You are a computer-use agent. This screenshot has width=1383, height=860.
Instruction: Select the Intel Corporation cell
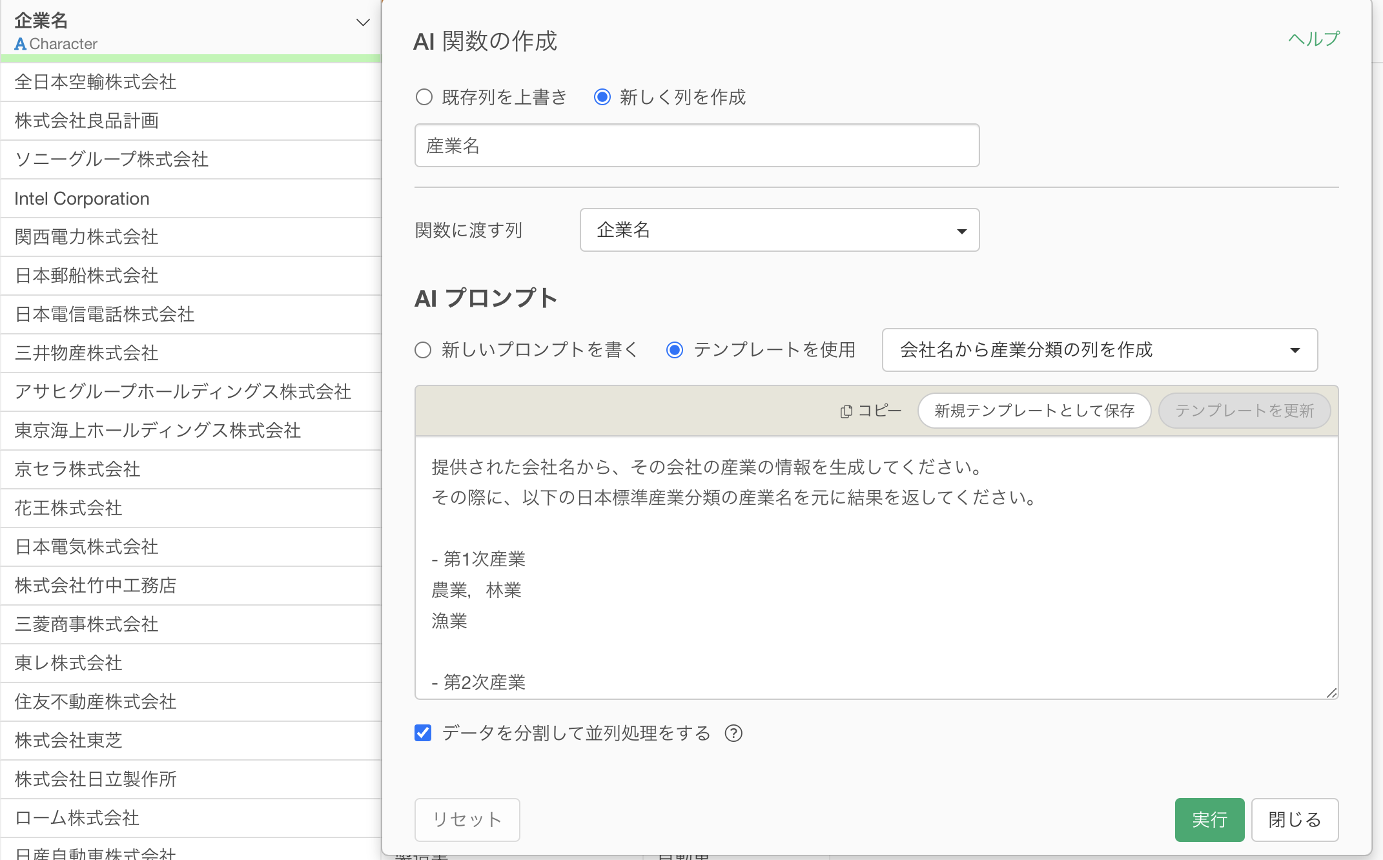82,198
